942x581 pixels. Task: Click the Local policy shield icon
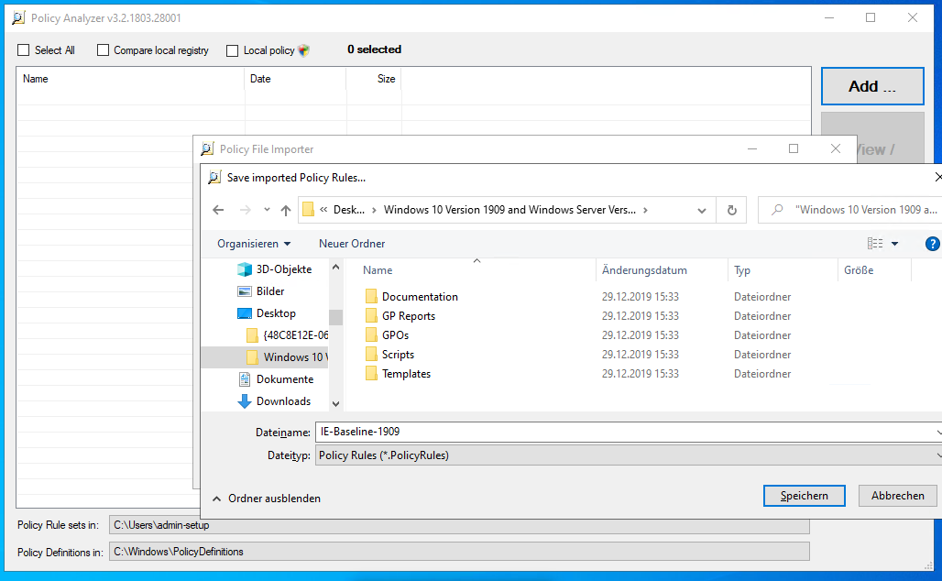click(304, 50)
